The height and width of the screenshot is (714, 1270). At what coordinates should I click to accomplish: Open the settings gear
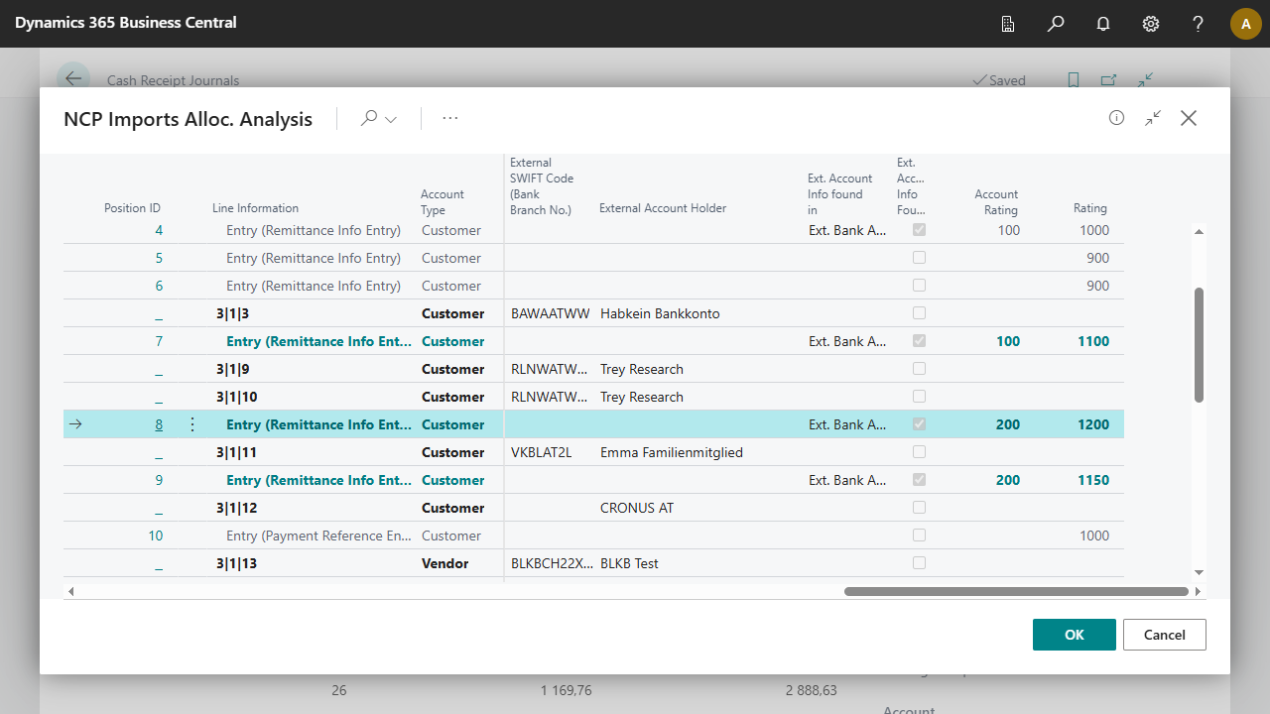point(1151,24)
